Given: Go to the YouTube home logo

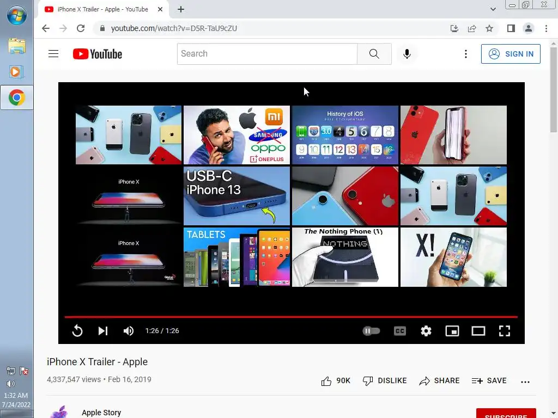Looking at the screenshot, I should [98, 54].
